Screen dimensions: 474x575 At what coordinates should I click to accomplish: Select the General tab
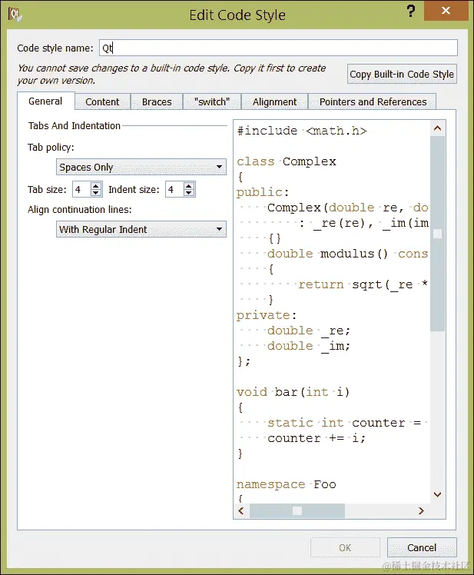coord(45,101)
